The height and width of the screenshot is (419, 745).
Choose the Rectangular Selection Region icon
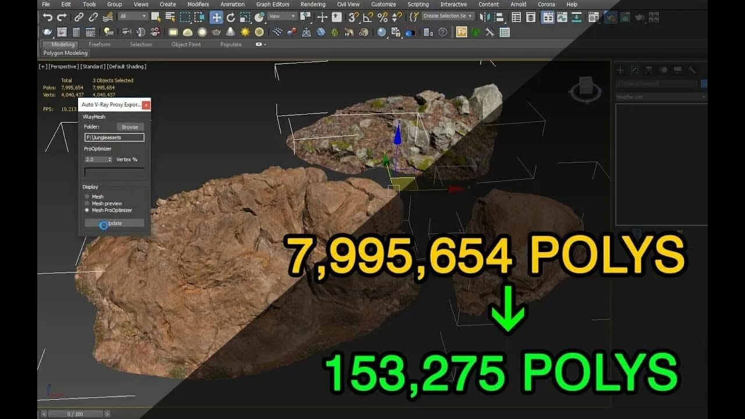(185, 17)
